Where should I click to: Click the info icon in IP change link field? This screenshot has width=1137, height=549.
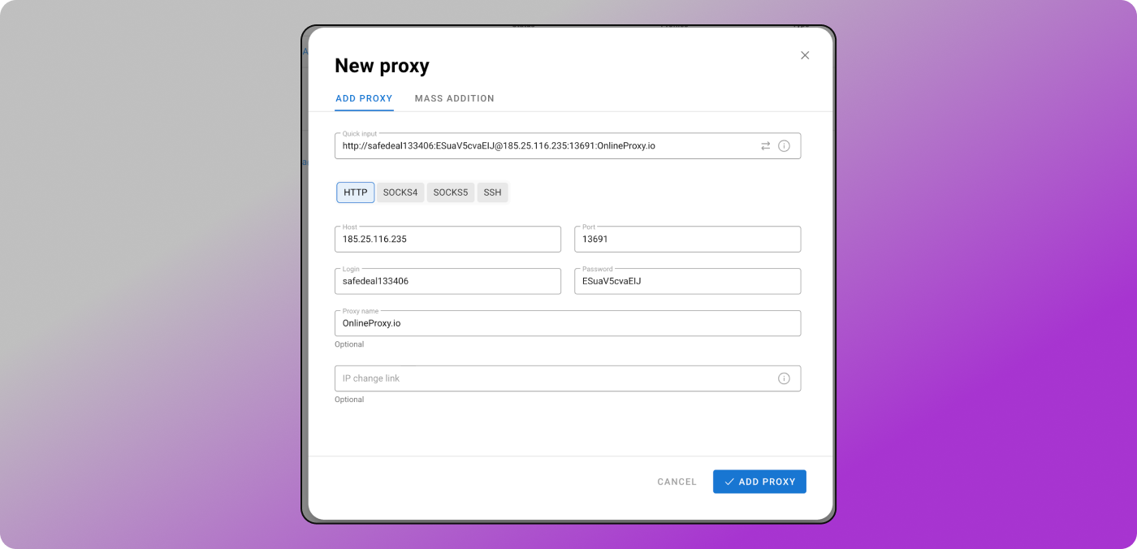pos(784,378)
